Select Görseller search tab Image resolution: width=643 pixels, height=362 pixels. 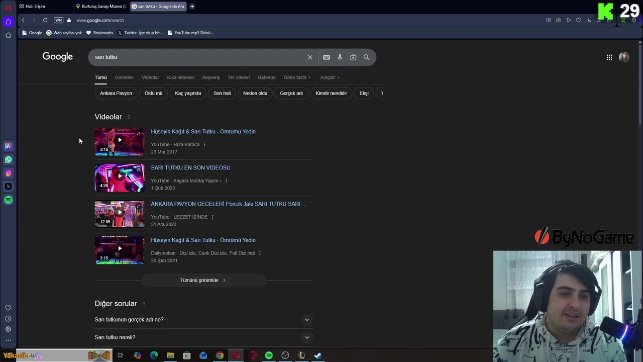coord(124,77)
